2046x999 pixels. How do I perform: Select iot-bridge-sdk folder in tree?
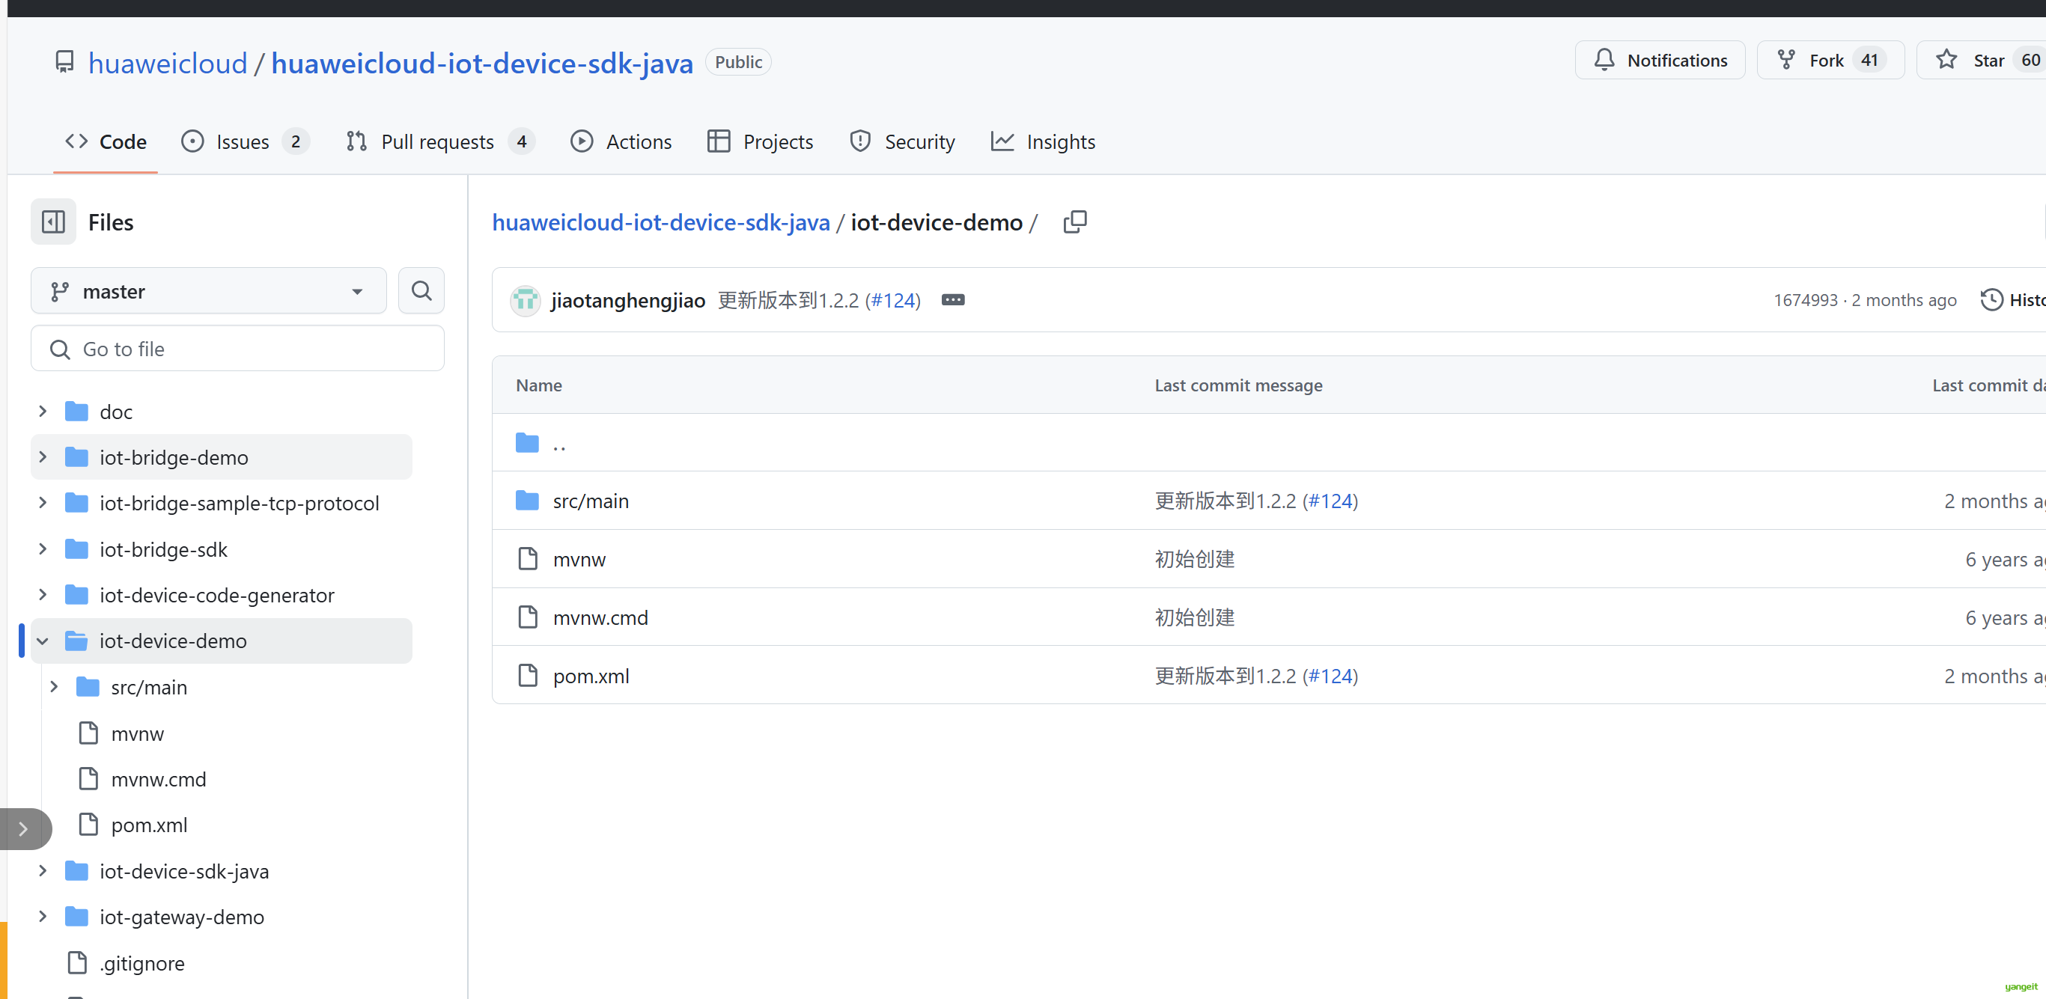coord(162,549)
